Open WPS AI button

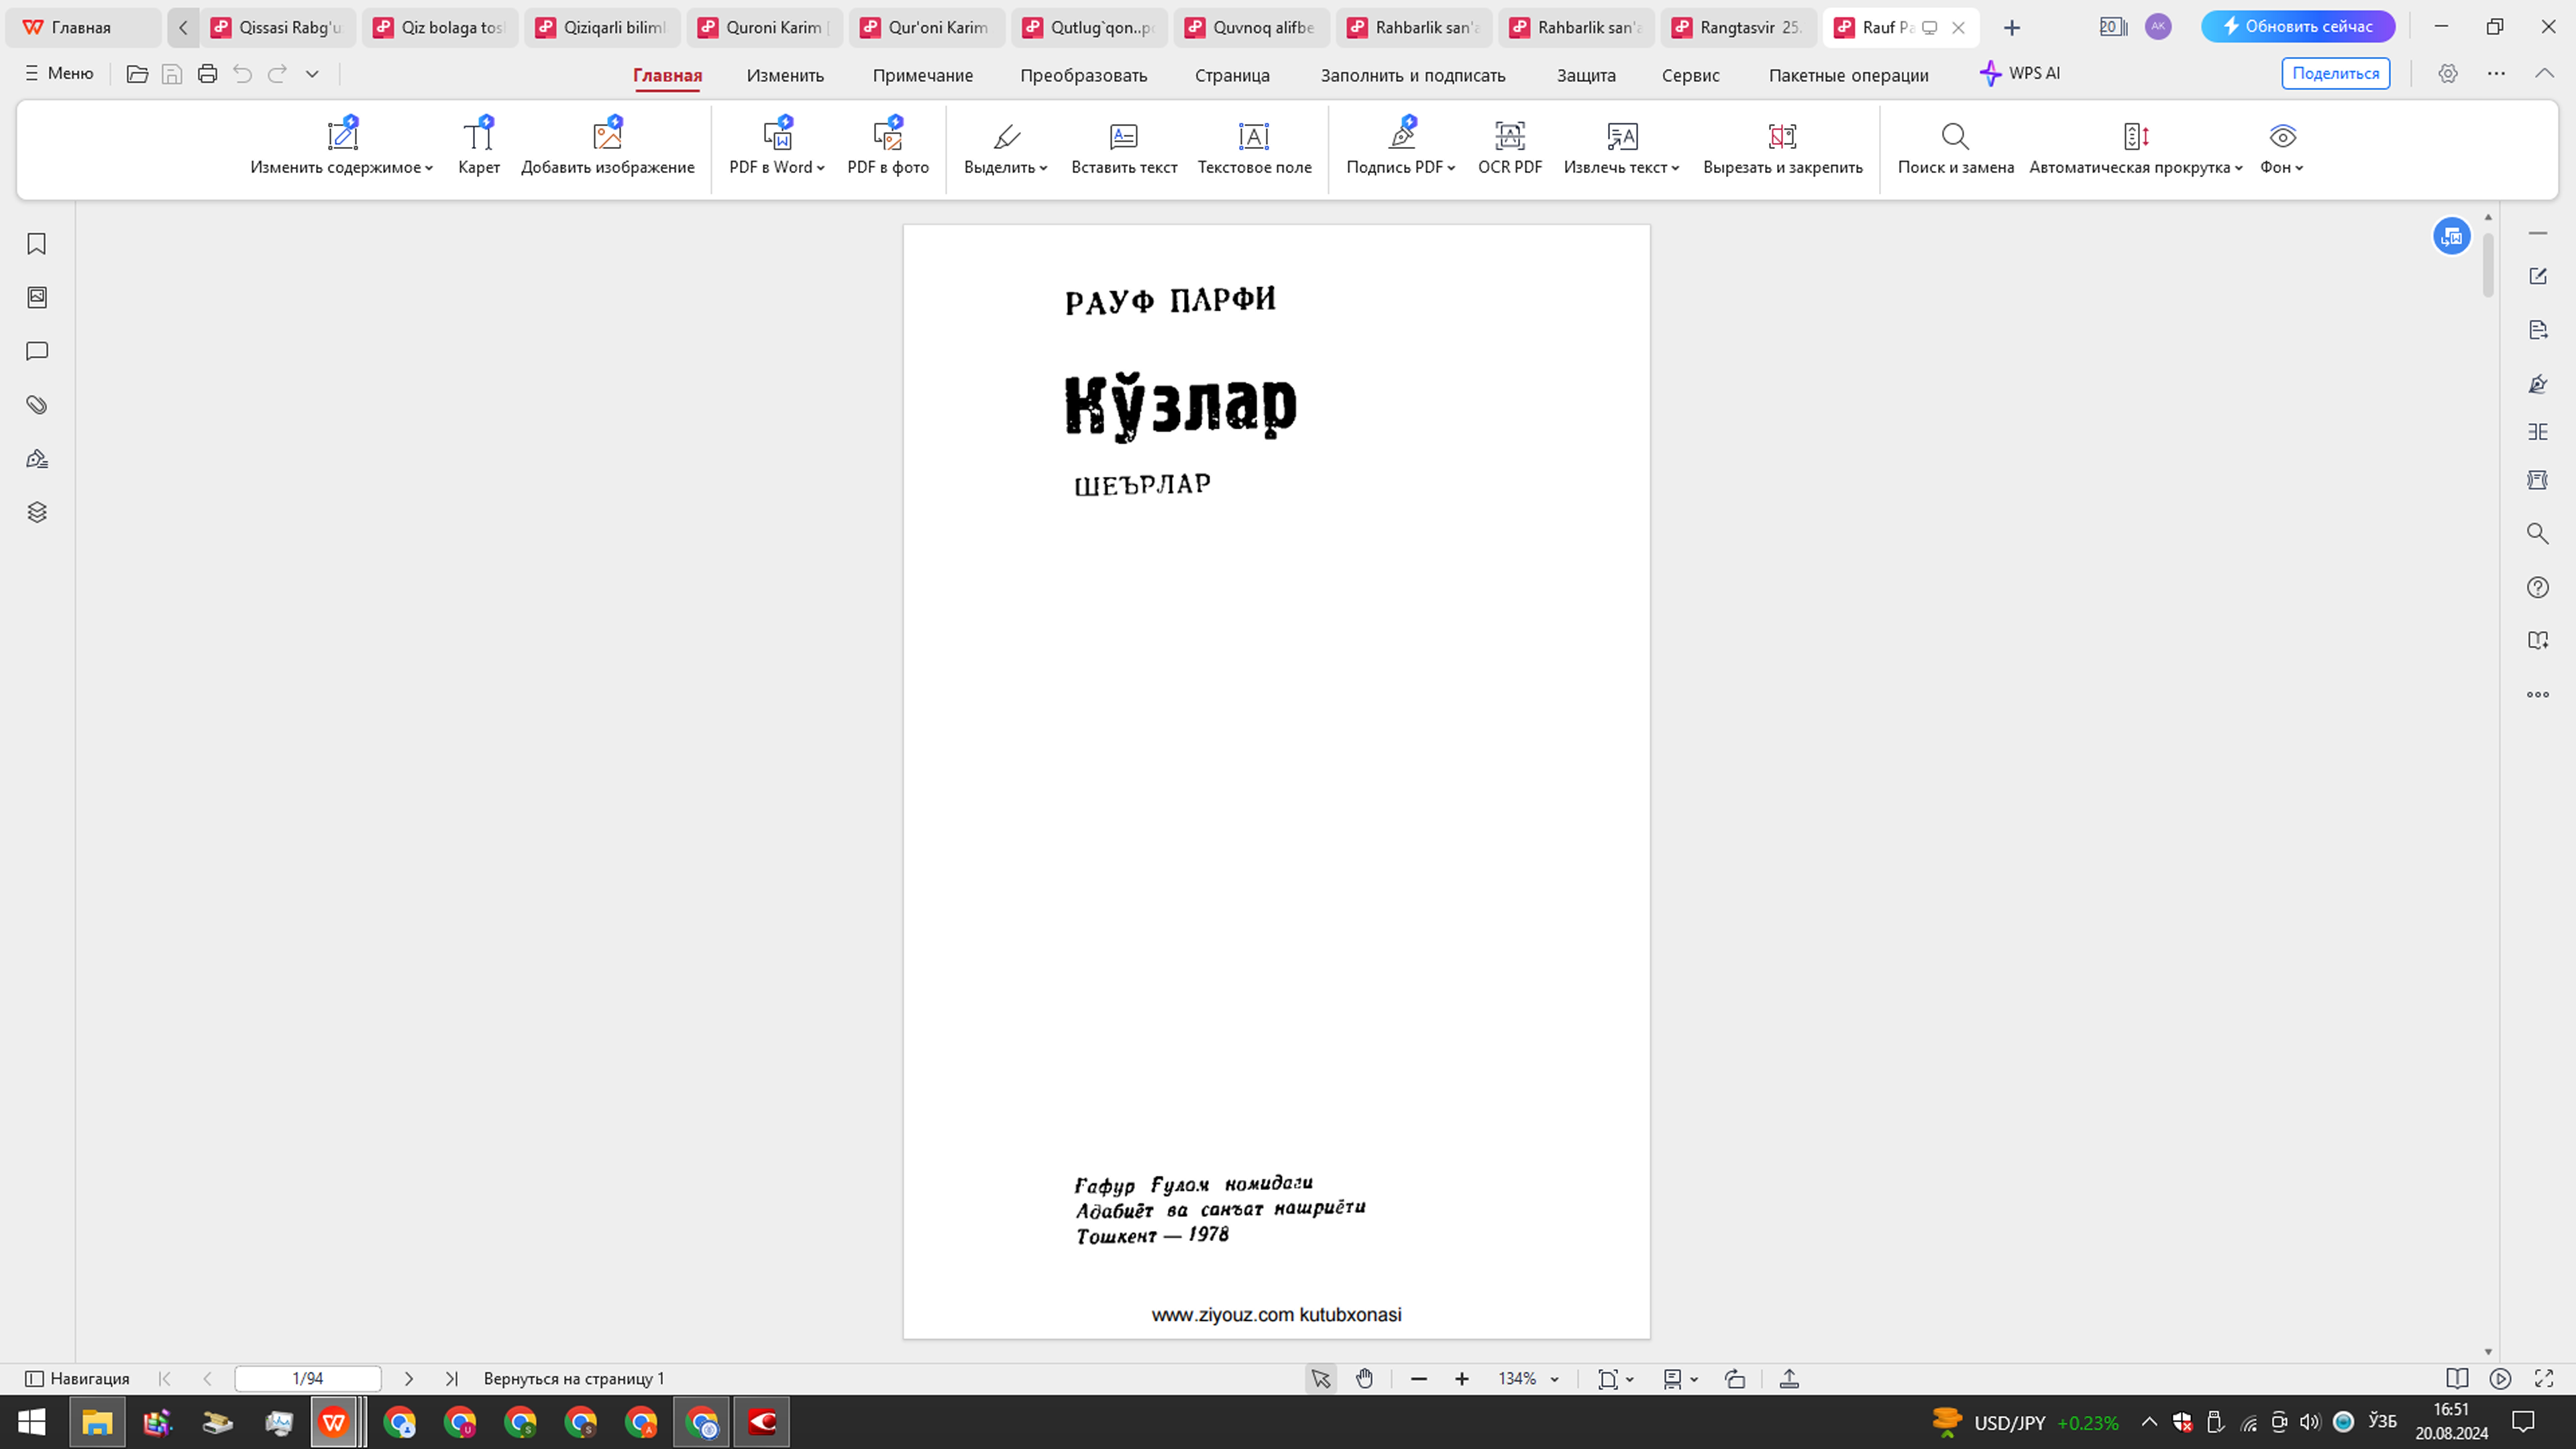(2020, 73)
